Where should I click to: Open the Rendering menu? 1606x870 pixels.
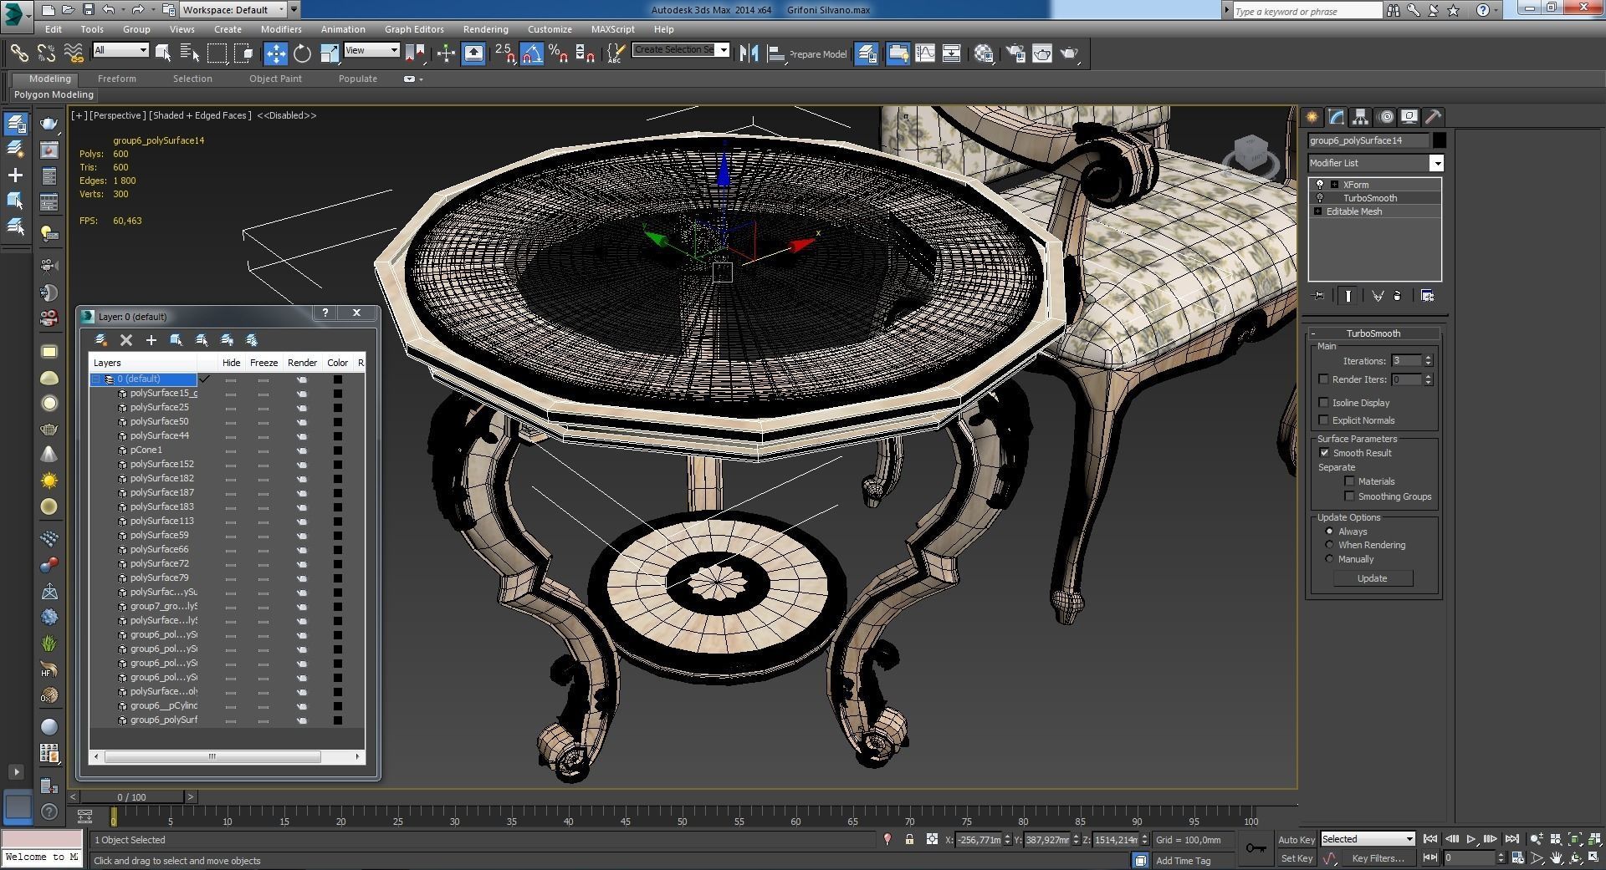click(485, 29)
